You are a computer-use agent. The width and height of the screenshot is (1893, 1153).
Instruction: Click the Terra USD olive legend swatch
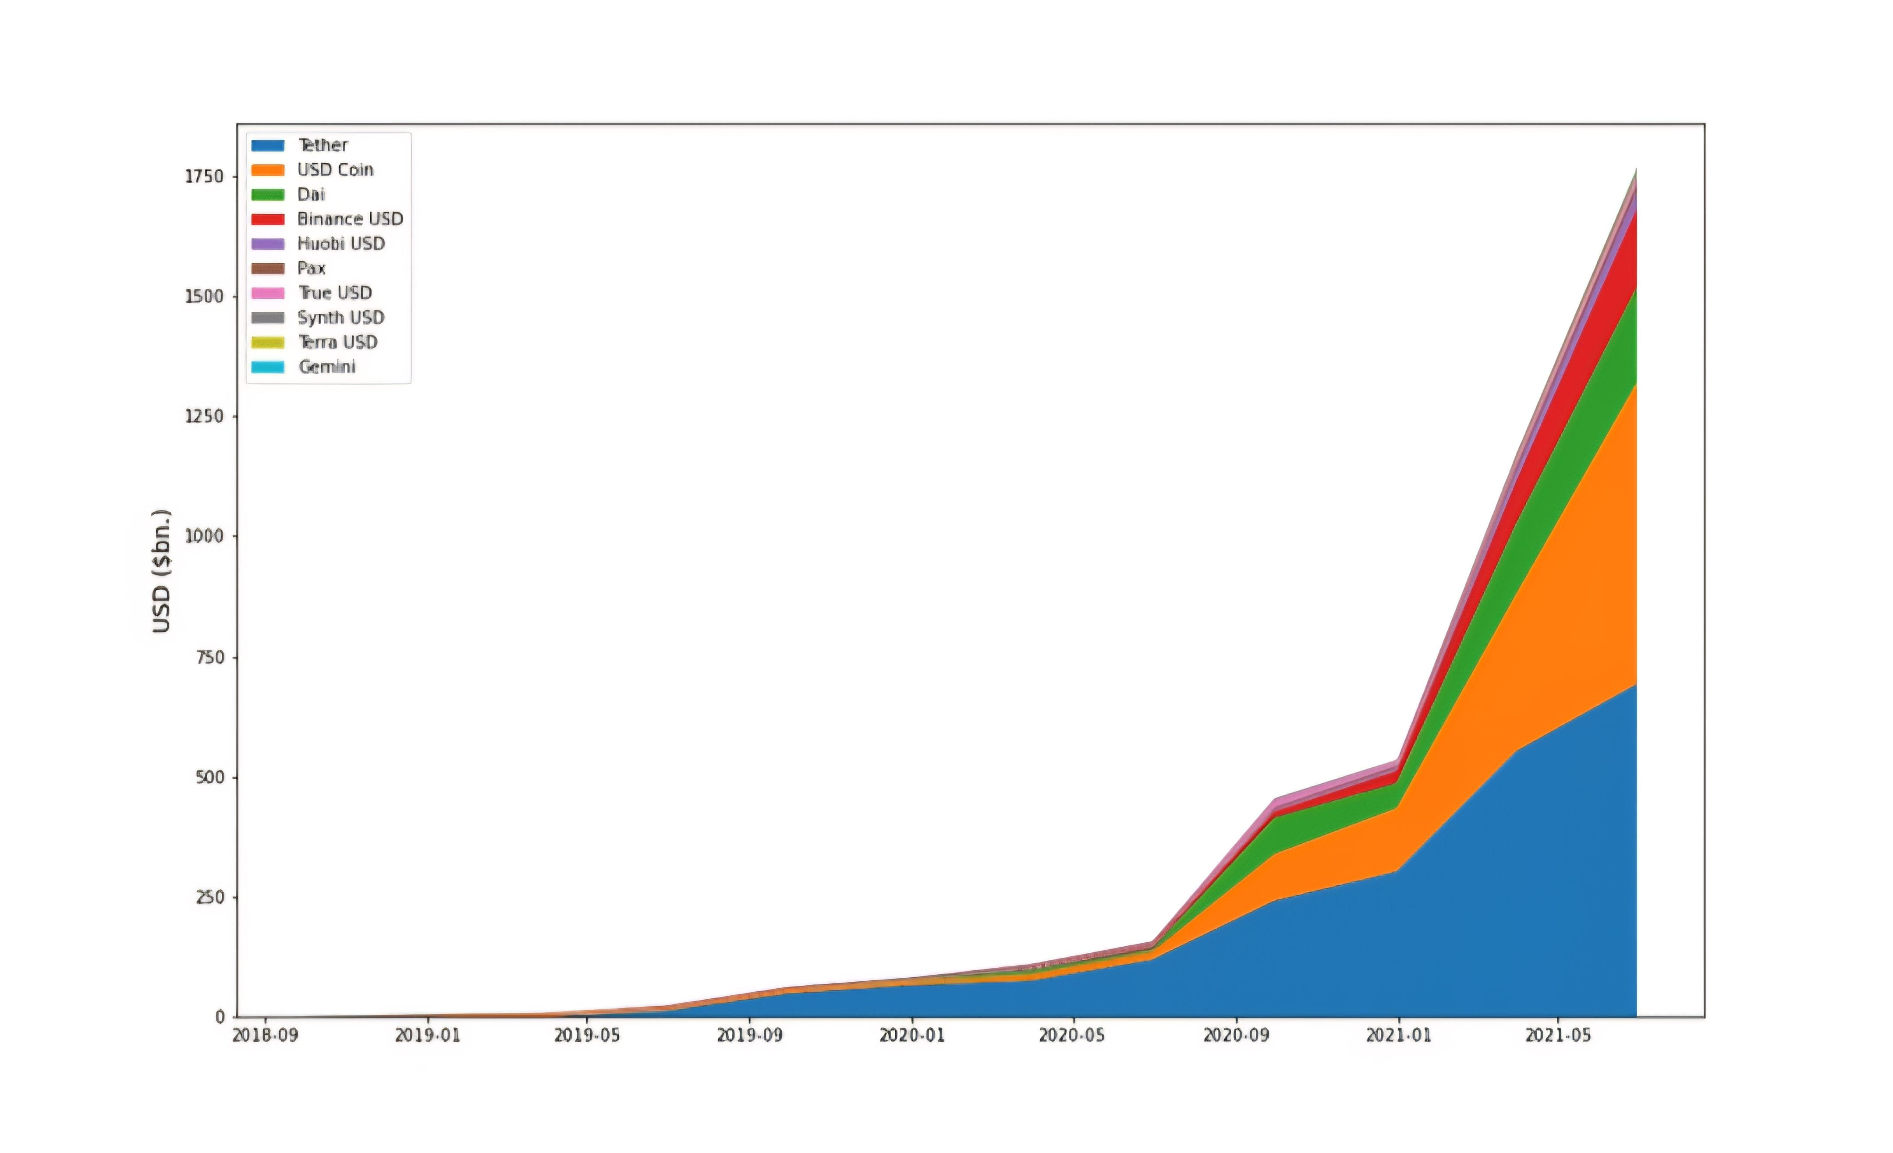point(267,342)
